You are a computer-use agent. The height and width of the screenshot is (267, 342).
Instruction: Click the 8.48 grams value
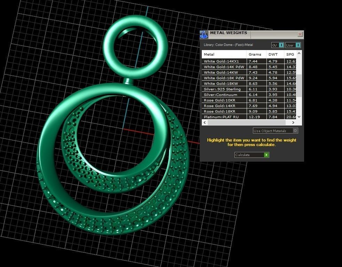point(253,67)
